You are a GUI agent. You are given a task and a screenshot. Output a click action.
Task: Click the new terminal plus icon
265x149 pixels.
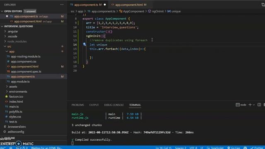pyautogui.click(x=250, y=105)
